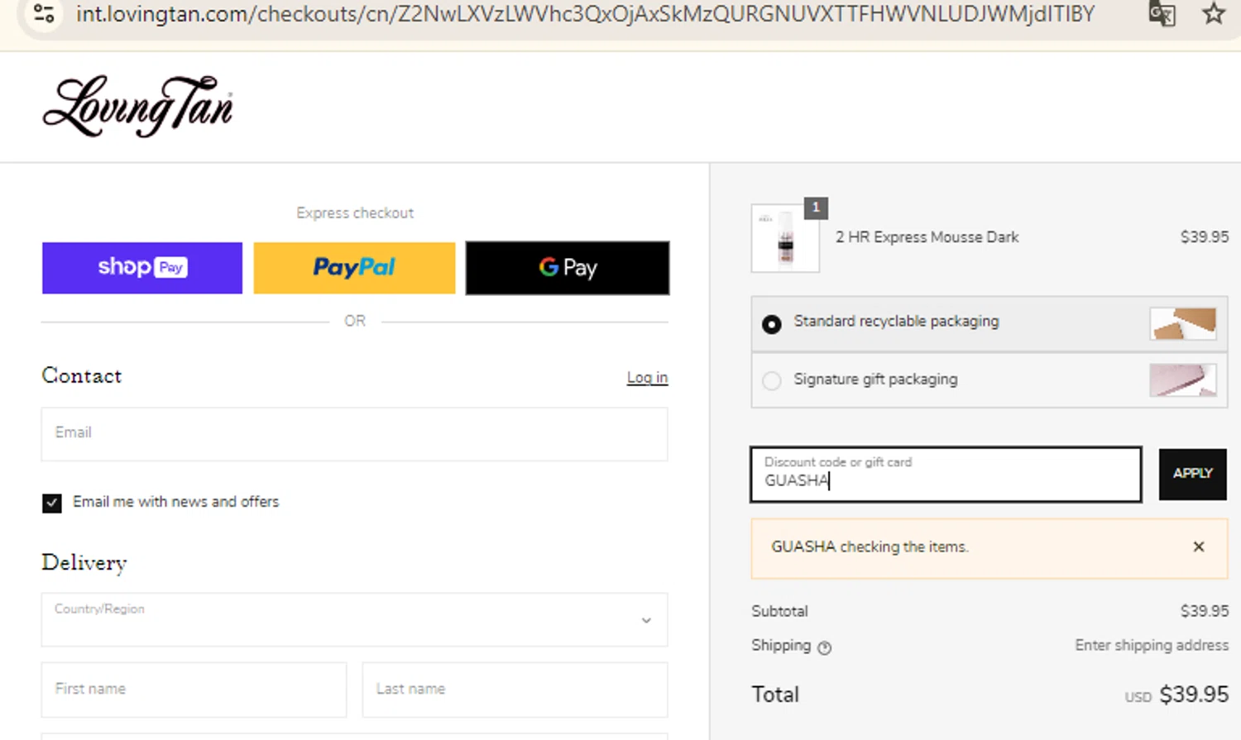The width and height of the screenshot is (1241, 740).
Task: Select Signature gift packaging option
Action: (x=771, y=380)
